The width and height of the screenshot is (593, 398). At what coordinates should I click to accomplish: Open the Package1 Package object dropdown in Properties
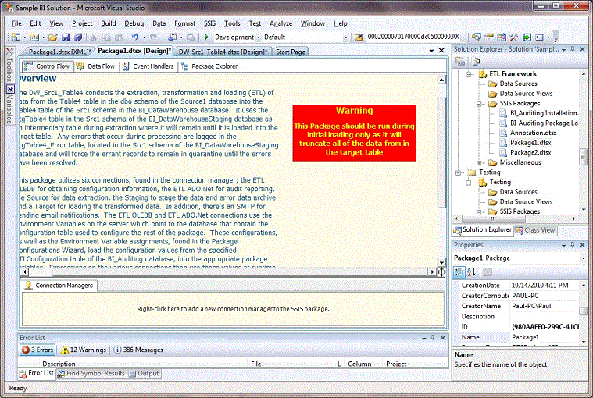(x=583, y=258)
